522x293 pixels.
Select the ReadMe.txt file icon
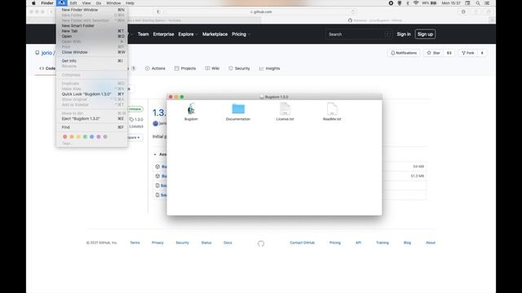tap(332, 108)
